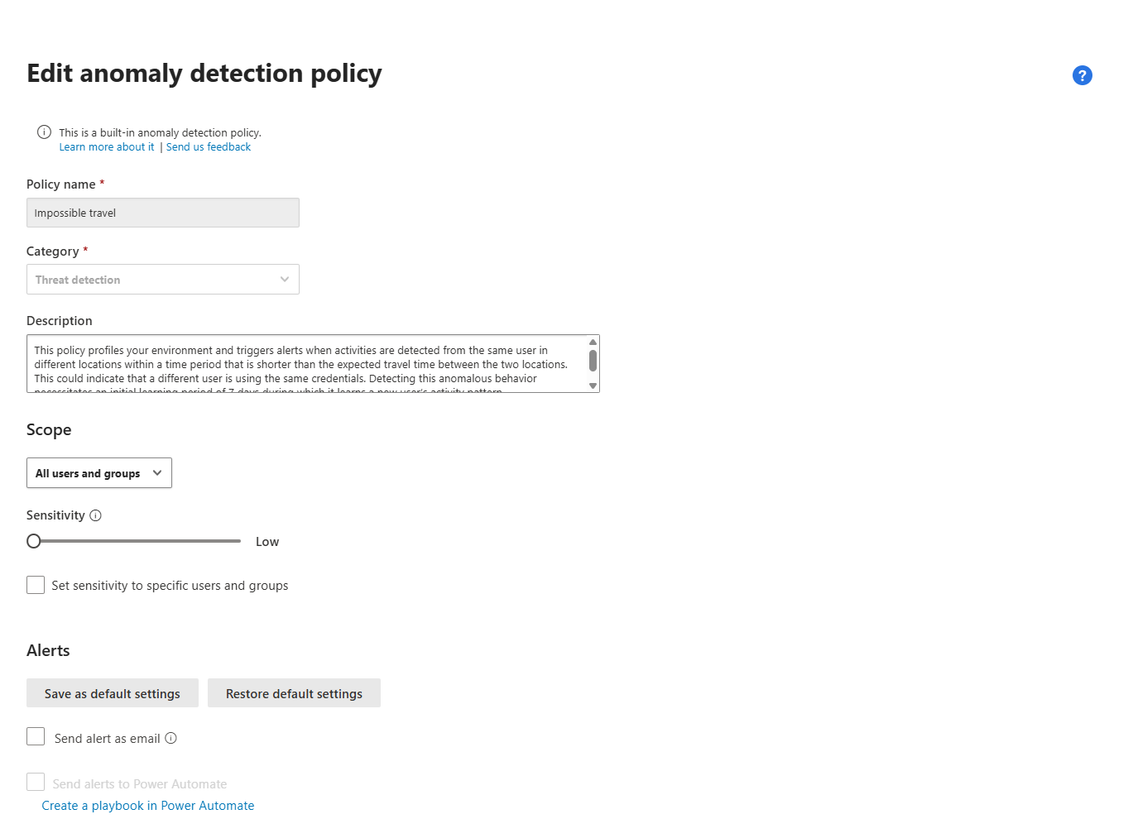Image resolution: width=1133 pixels, height=819 pixels.
Task: Enable Set sensitivity to specific users and groups
Action: 36,585
